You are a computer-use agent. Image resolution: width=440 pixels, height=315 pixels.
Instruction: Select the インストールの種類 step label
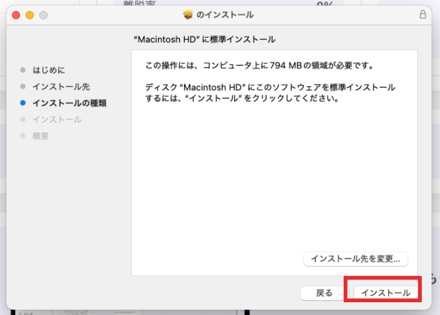(x=69, y=103)
